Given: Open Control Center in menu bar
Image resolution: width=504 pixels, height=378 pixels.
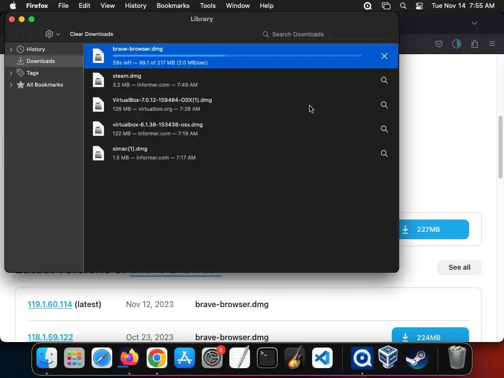Looking at the screenshot, I should click(x=419, y=6).
